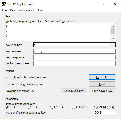This screenshot has width=121, height=119.
Task: Open the Conversions menu
Action: point(27,10)
